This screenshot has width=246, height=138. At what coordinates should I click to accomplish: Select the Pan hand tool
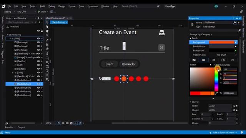(47, 31)
